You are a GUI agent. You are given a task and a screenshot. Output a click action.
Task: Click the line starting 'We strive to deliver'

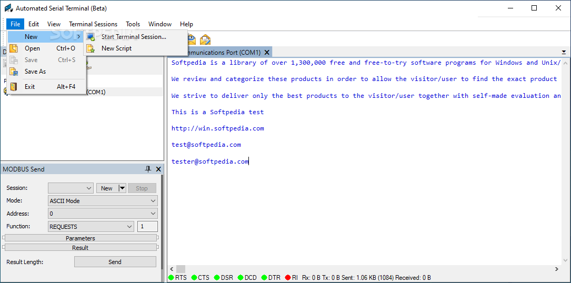click(366, 96)
